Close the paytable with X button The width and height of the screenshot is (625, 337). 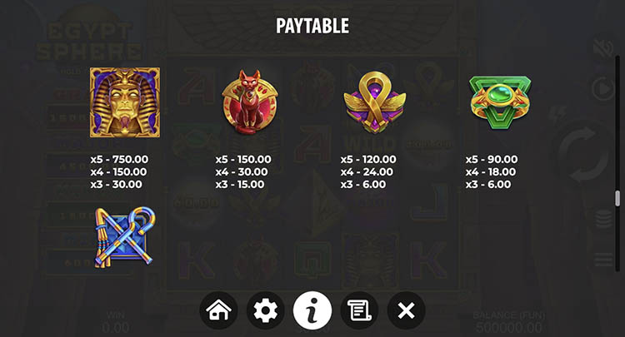406,310
